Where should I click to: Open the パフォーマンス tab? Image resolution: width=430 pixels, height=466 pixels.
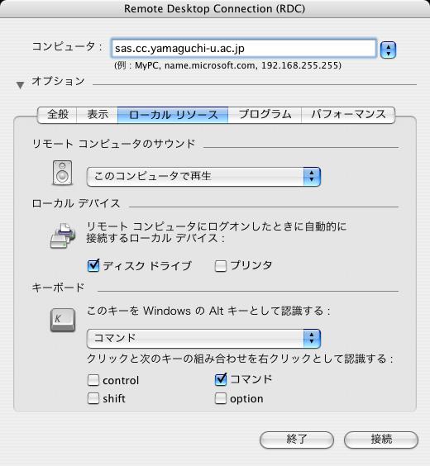coord(348,115)
